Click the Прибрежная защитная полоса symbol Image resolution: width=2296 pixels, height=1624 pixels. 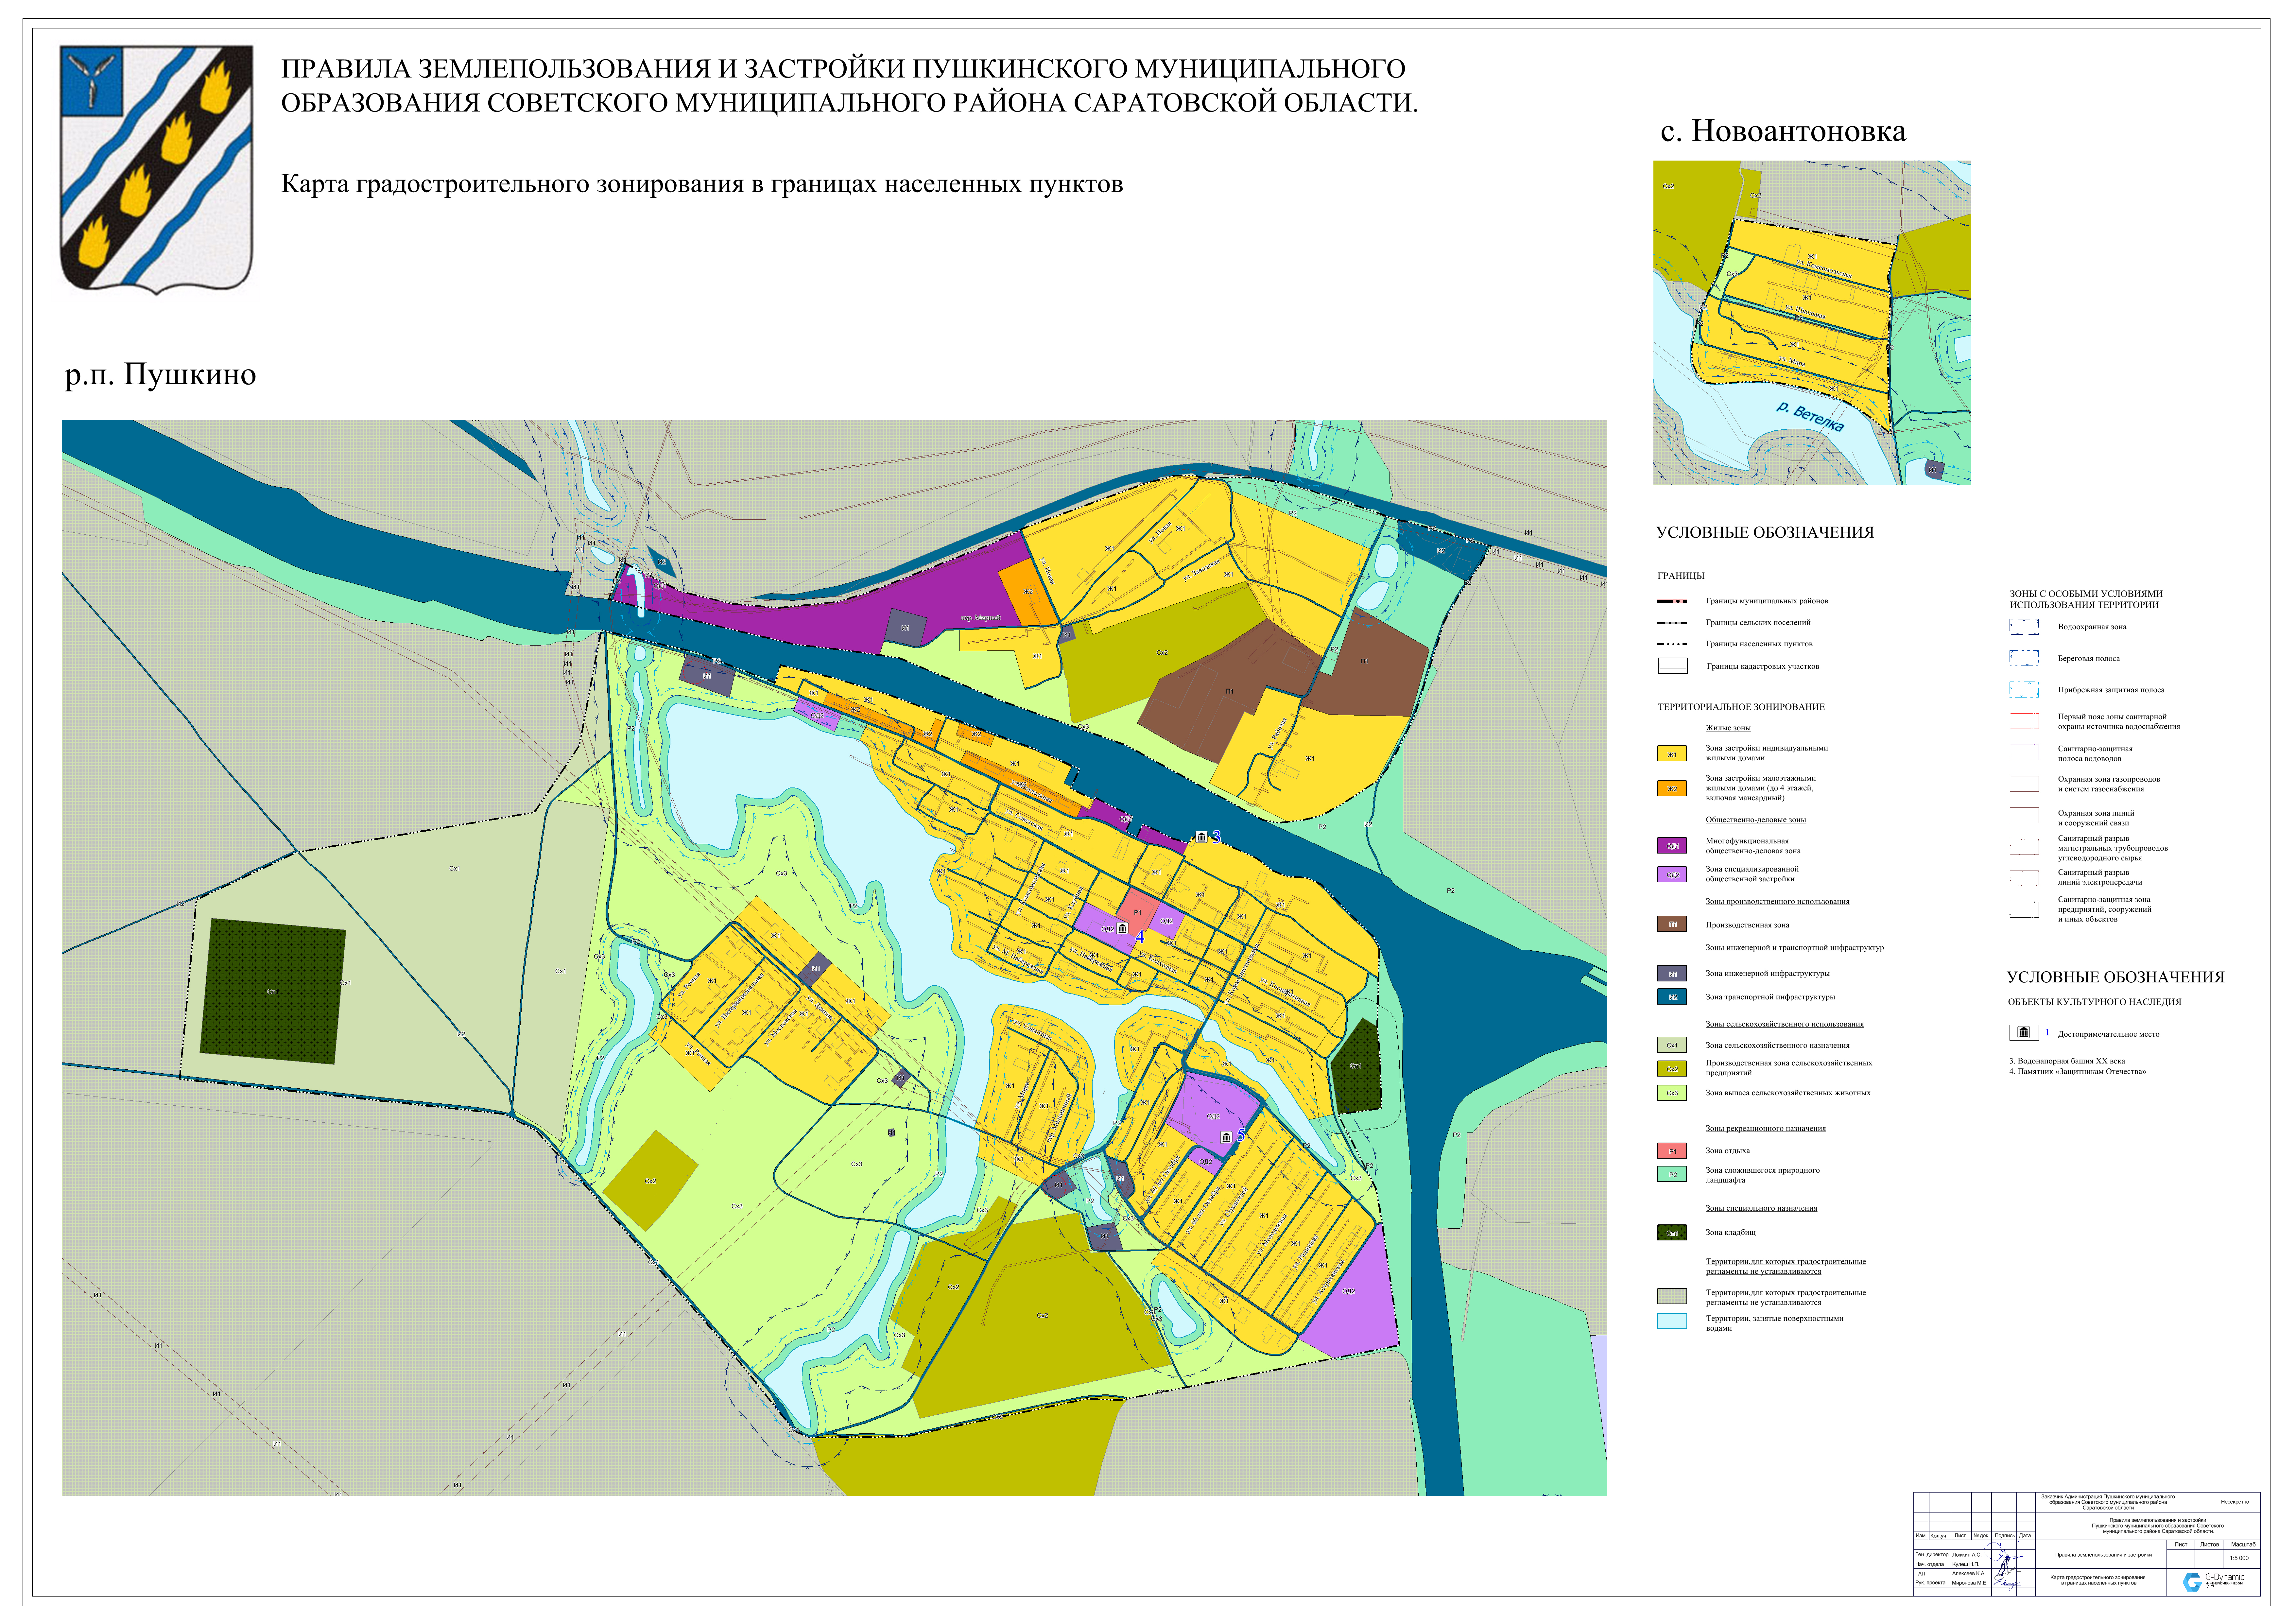(2024, 690)
